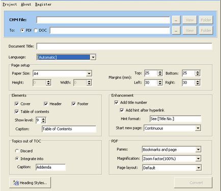Browse for the output file location
This screenshot has width=221, height=191.
click(x=176, y=31)
